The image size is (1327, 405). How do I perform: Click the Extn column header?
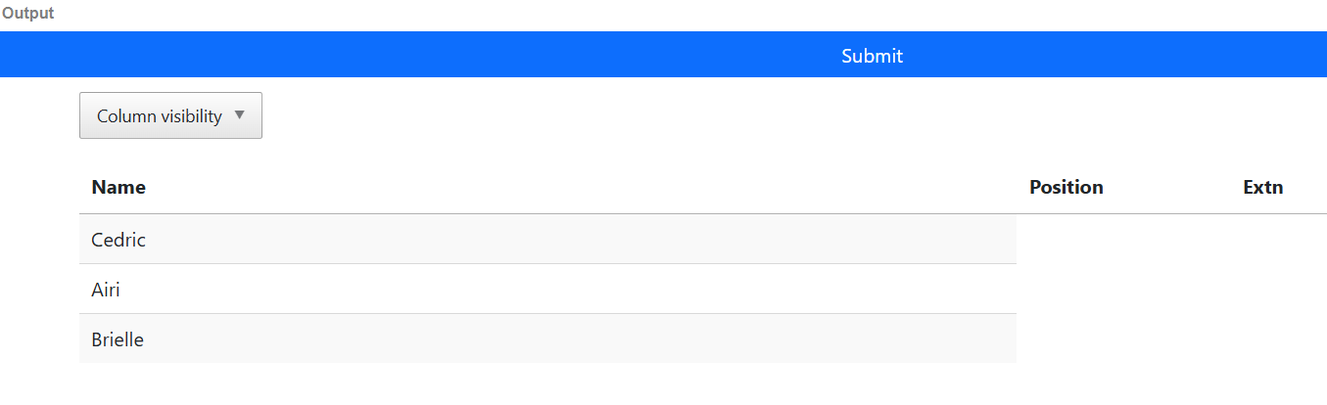(x=1262, y=188)
